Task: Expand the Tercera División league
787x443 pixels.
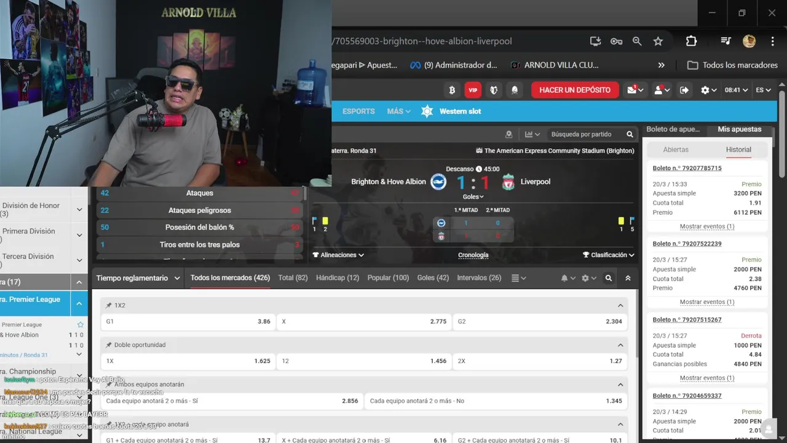Action: tap(79, 260)
